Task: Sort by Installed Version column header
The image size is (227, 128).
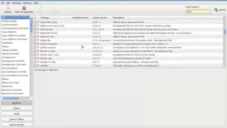Action: 81,17
